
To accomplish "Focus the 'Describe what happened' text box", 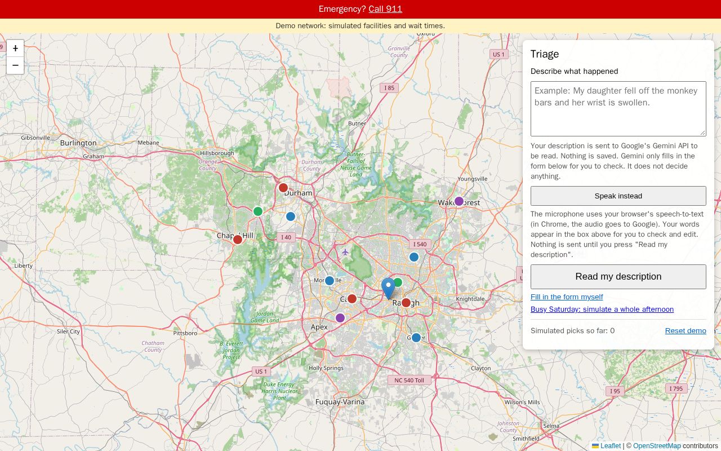I will click(x=618, y=109).
